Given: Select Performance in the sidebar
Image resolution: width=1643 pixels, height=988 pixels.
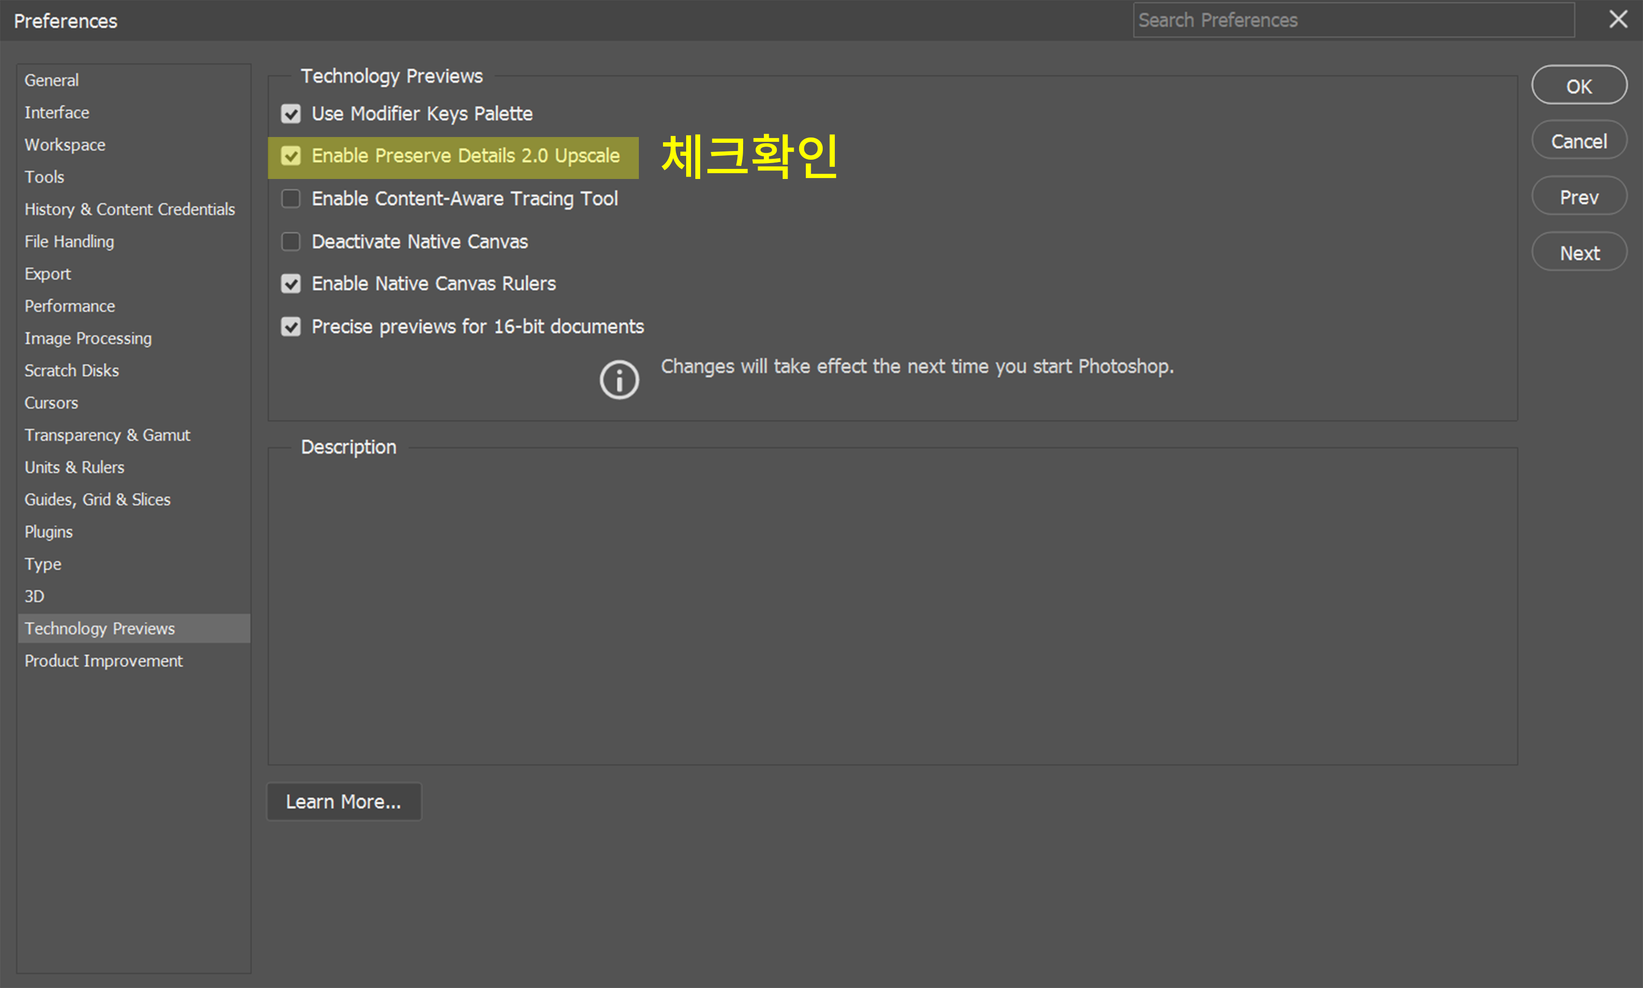Looking at the screenshot, I should point(70,306).
